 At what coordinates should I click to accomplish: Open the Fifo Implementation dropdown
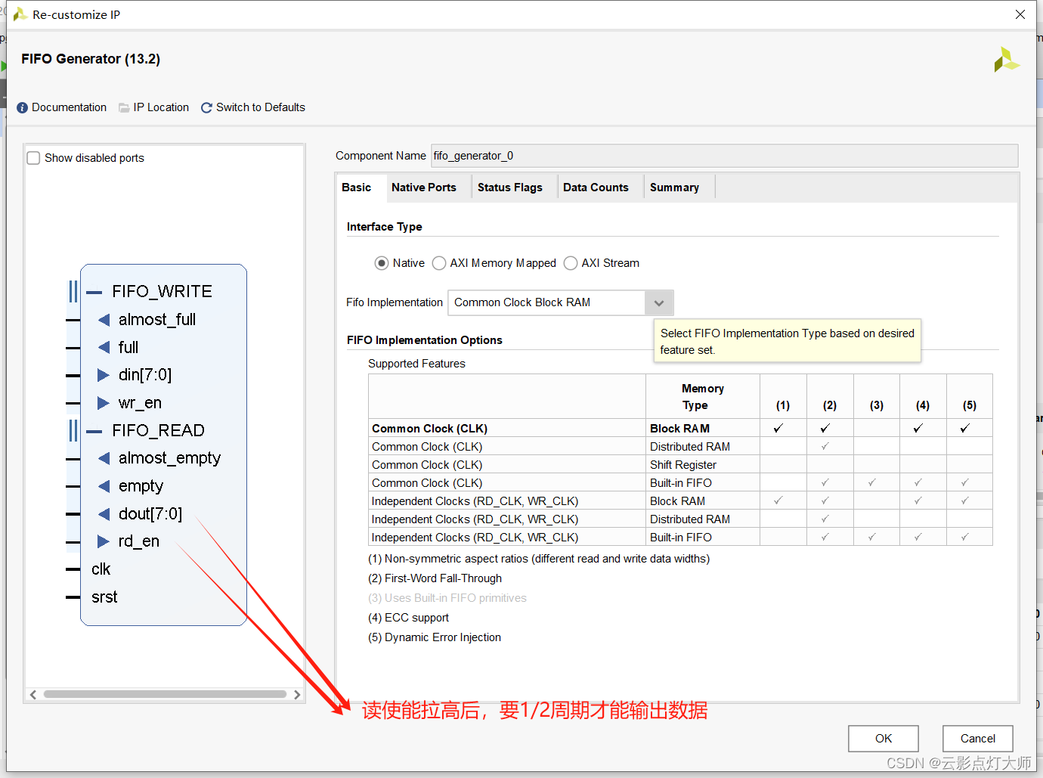659,302
